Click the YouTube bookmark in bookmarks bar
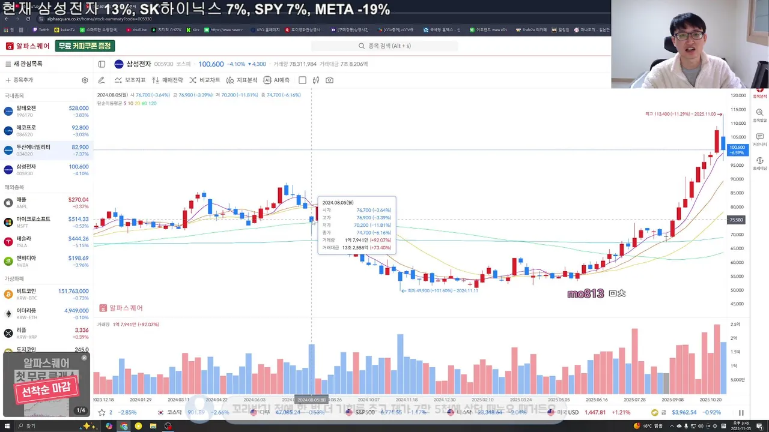The image size is (769, 432). point(136,29)
